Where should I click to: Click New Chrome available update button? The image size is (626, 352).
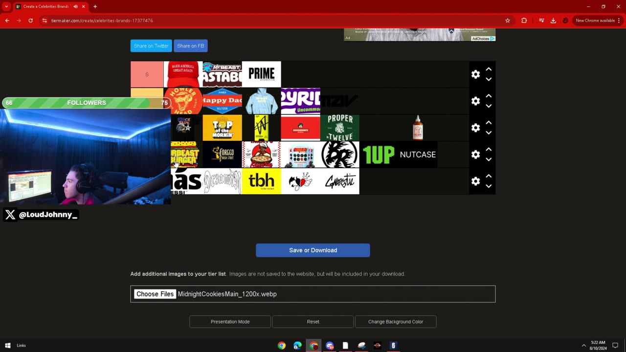[598, 21]
